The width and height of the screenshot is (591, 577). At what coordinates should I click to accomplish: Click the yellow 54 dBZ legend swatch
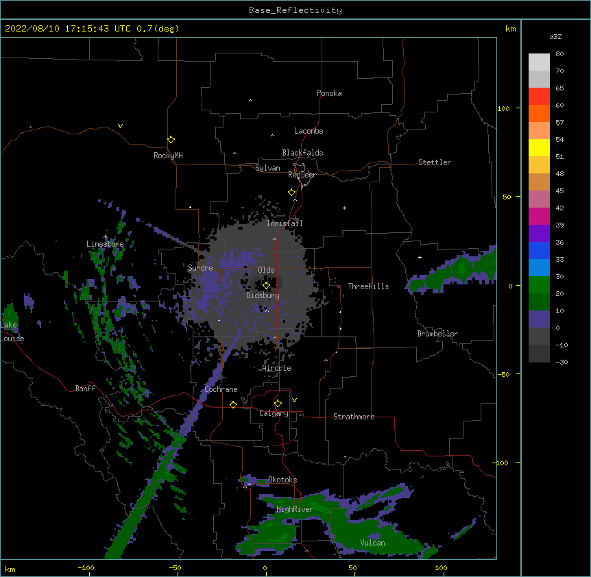click(x=539, y=148)
